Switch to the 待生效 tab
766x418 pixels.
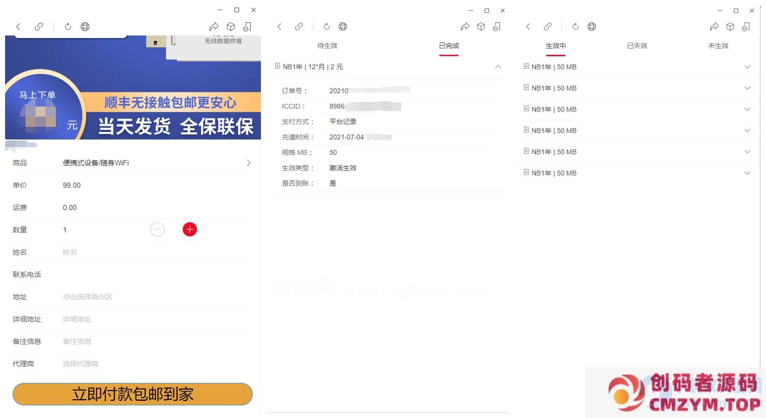click(x=327, y=46)
